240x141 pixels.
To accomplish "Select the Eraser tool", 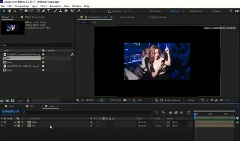I will pos(66,11).
